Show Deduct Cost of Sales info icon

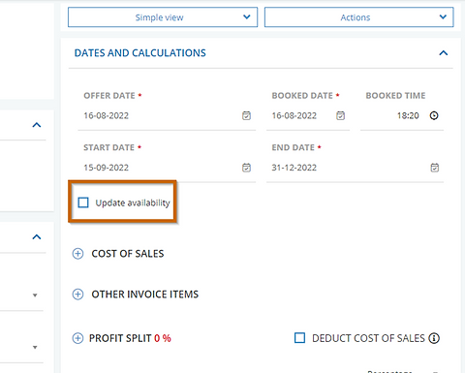434,338
